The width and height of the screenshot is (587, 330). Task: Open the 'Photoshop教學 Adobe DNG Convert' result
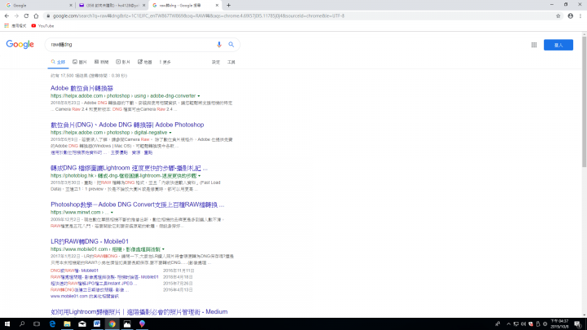coord(138,205)
